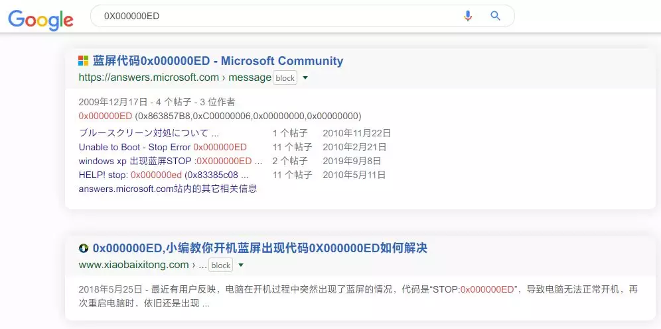The image size is (661, 329).
Task: Open windows xp 出现蓝屏STOP thread
Action: [x=171, y=161]
